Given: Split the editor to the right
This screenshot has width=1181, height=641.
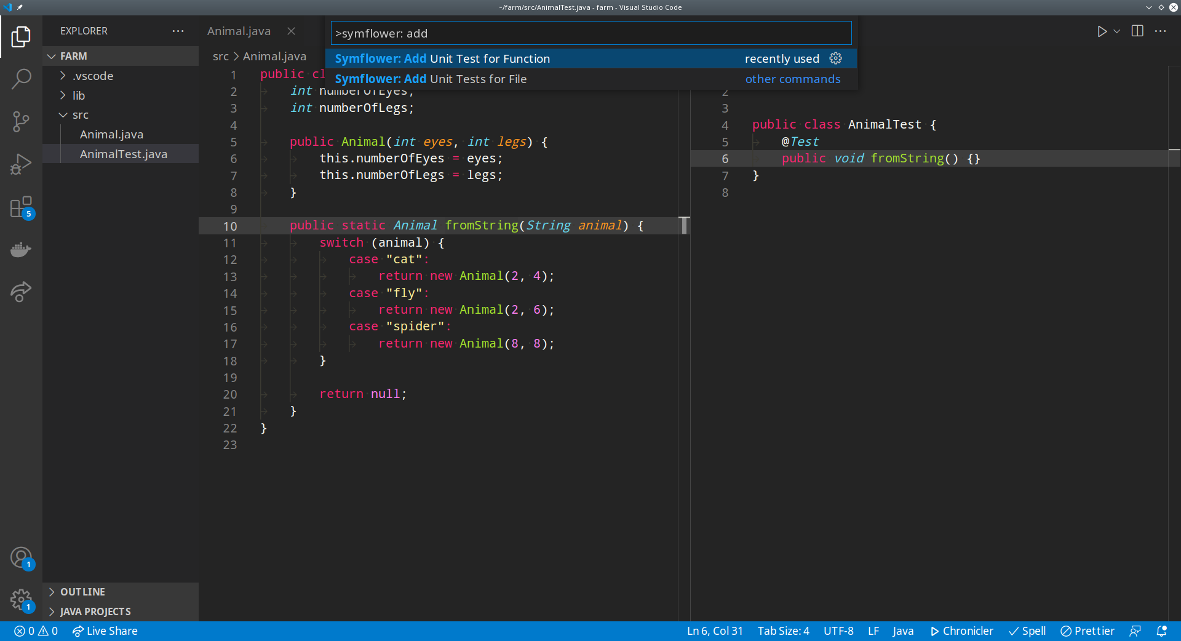Looking at the screenshot, I should pyautogui.click(x=1137, y=31).
